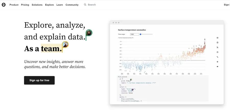Open file attachments paperclip icon
This screenshot has width=230, height=110.
[x=217, y=47]
